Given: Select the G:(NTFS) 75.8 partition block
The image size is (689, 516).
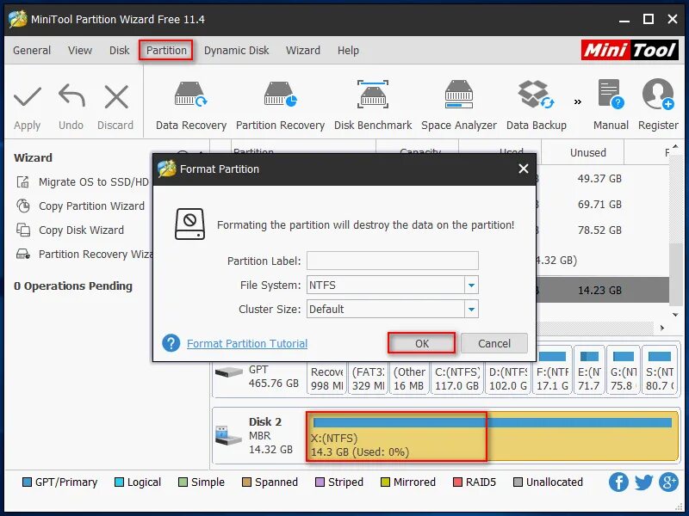Looking at the screenshot, I should coord(623,370).
